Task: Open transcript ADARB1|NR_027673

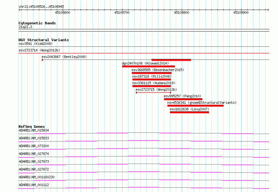Action: click(x=34, y=161)
